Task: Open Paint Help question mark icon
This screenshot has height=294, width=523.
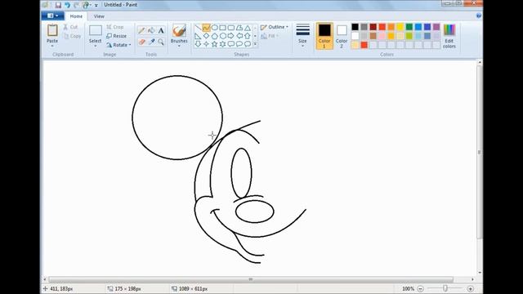Action: [479, 16]
